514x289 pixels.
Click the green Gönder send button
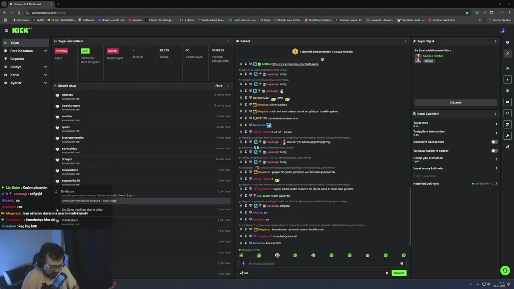tap(399, 273)
